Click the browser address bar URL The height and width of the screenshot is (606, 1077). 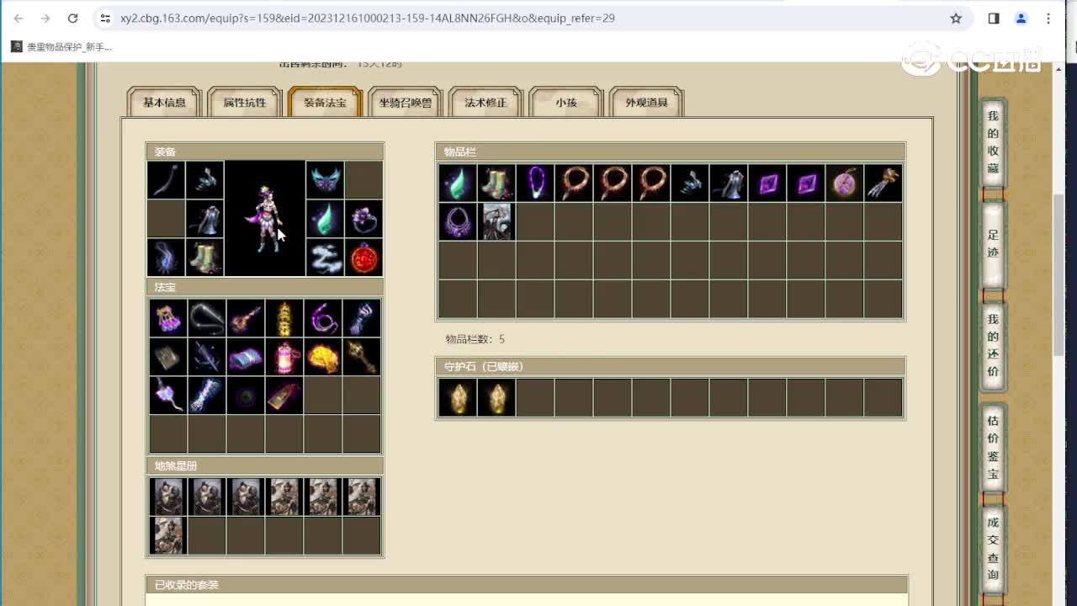368,18
